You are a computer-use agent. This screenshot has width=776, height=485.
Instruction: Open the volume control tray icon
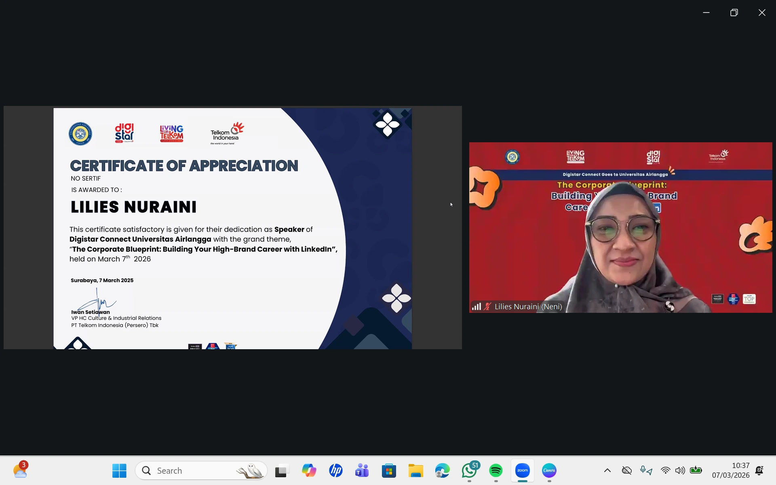(x=680, y=470)
